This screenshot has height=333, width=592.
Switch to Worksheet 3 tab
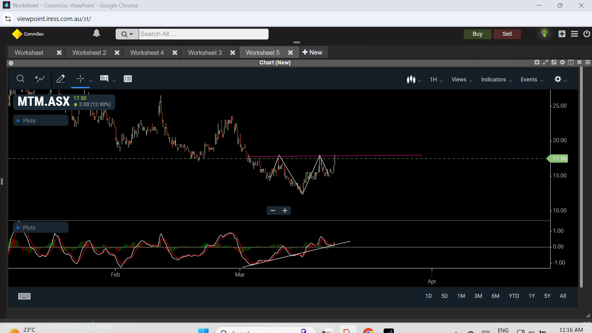(205, 53)
